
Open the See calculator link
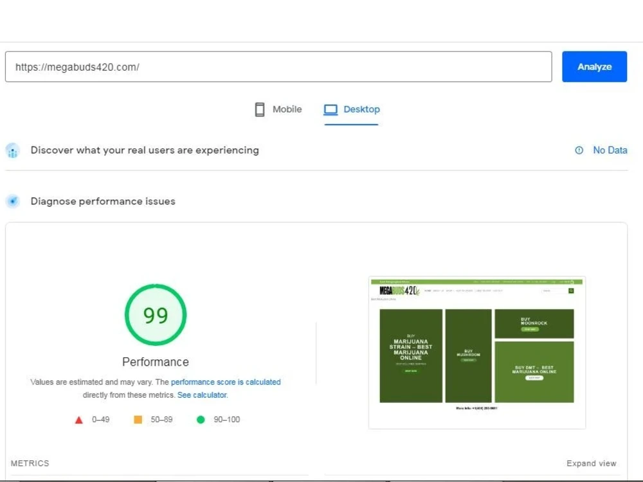(202, 395)
